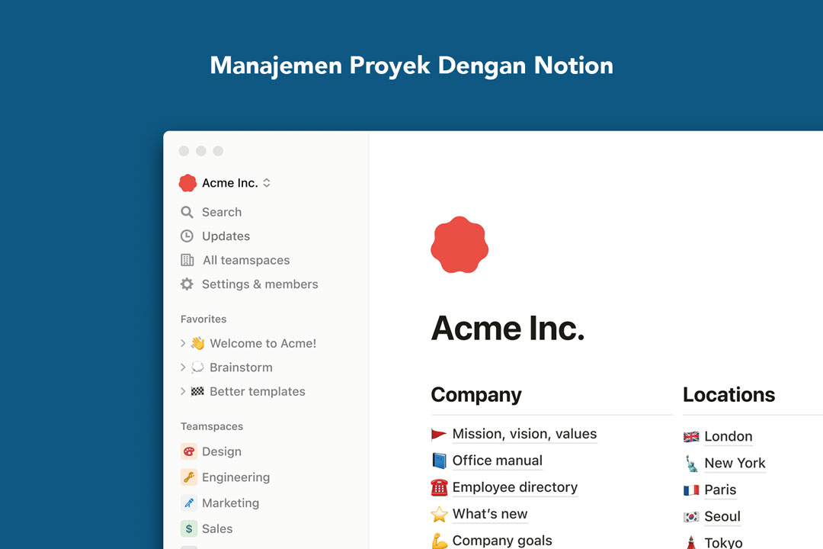The image size is (823, 549).
Task: Open the What's new page link
Action: [x=490, y=514]
